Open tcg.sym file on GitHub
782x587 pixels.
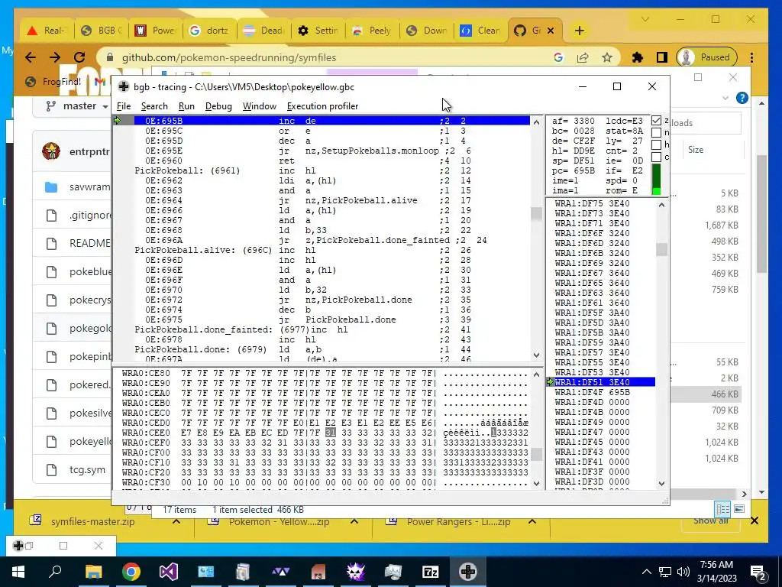pos(87,470)
